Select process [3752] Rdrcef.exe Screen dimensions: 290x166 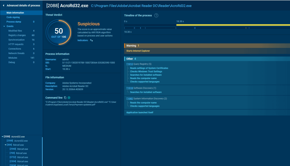19,157
